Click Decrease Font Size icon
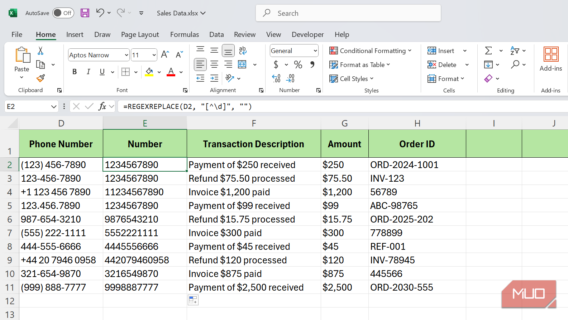Image resolution: width=568 pixels, height=320 pixels. click(x=180, y=54)
